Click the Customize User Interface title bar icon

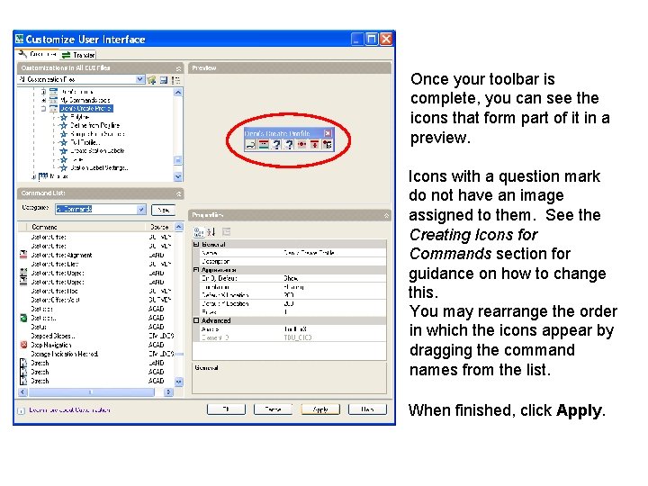click(20, 39)
